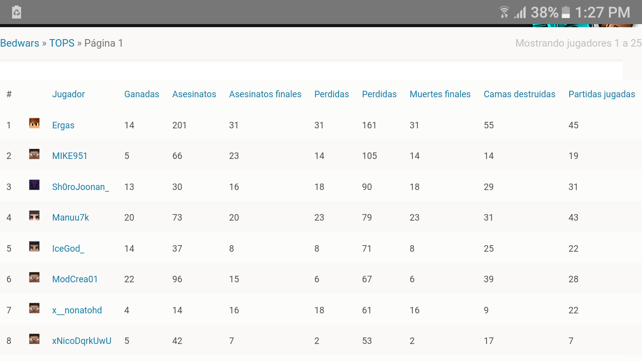This screenshot has width=642, height=361.
Task: Click x__nonatohd's player avatar head
Action: point(34,308)
